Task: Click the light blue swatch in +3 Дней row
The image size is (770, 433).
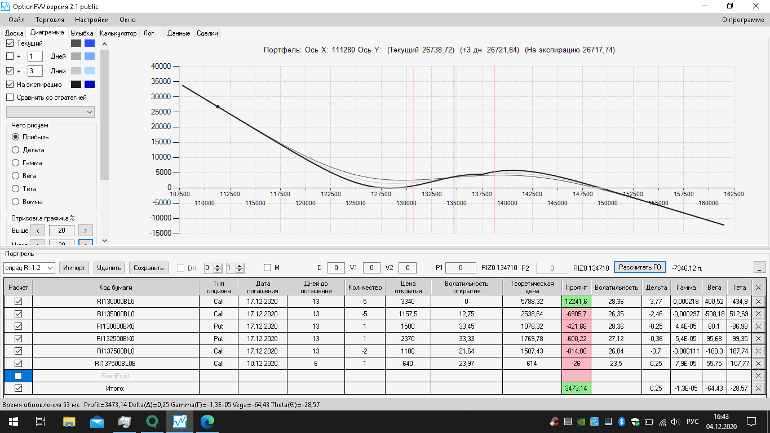Action: 89,71
